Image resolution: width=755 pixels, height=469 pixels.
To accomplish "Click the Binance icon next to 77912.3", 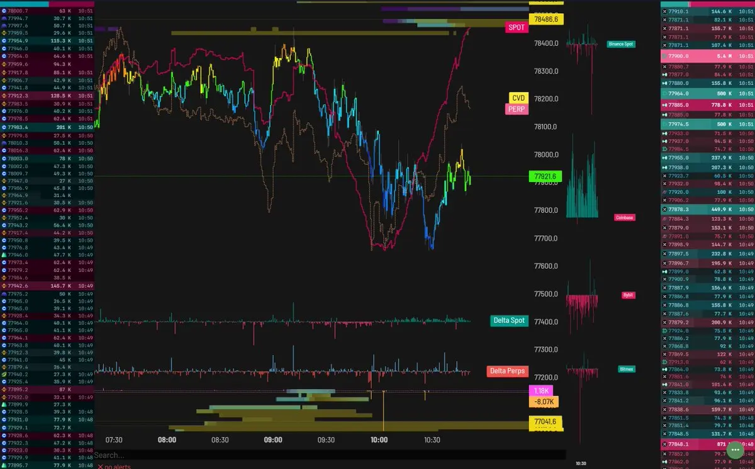I will point(4,96).
